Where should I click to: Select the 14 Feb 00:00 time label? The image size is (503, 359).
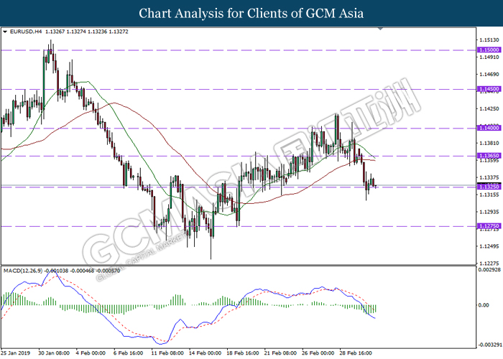[205, 353]
